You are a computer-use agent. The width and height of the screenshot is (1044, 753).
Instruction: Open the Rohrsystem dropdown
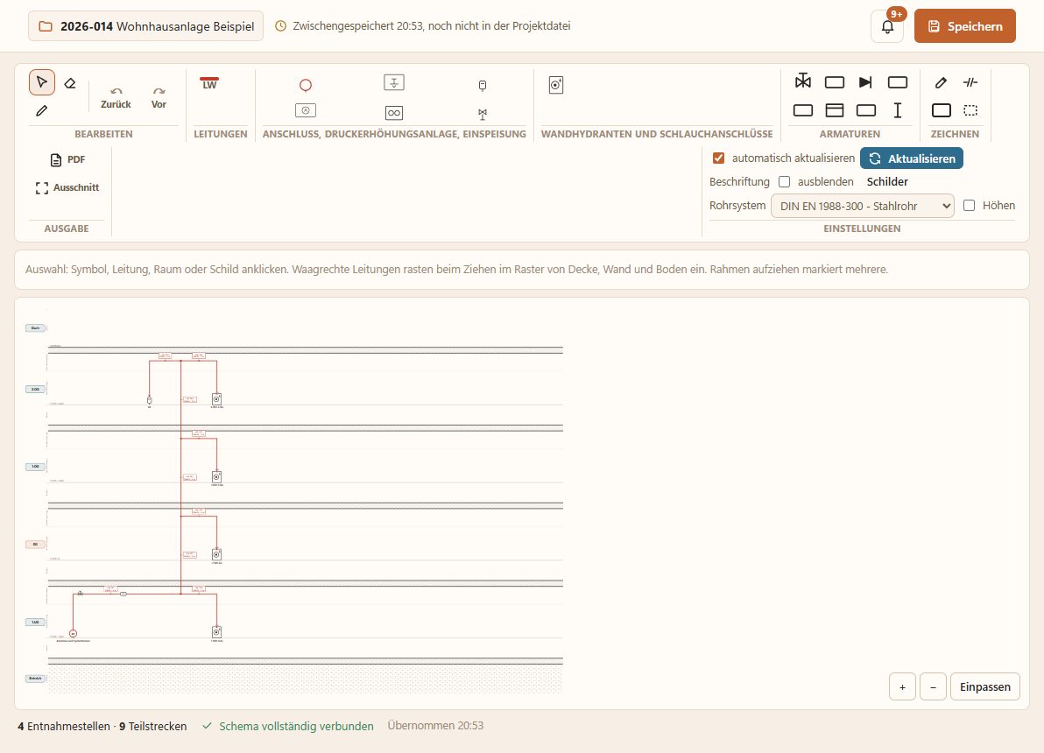[862, 207]
